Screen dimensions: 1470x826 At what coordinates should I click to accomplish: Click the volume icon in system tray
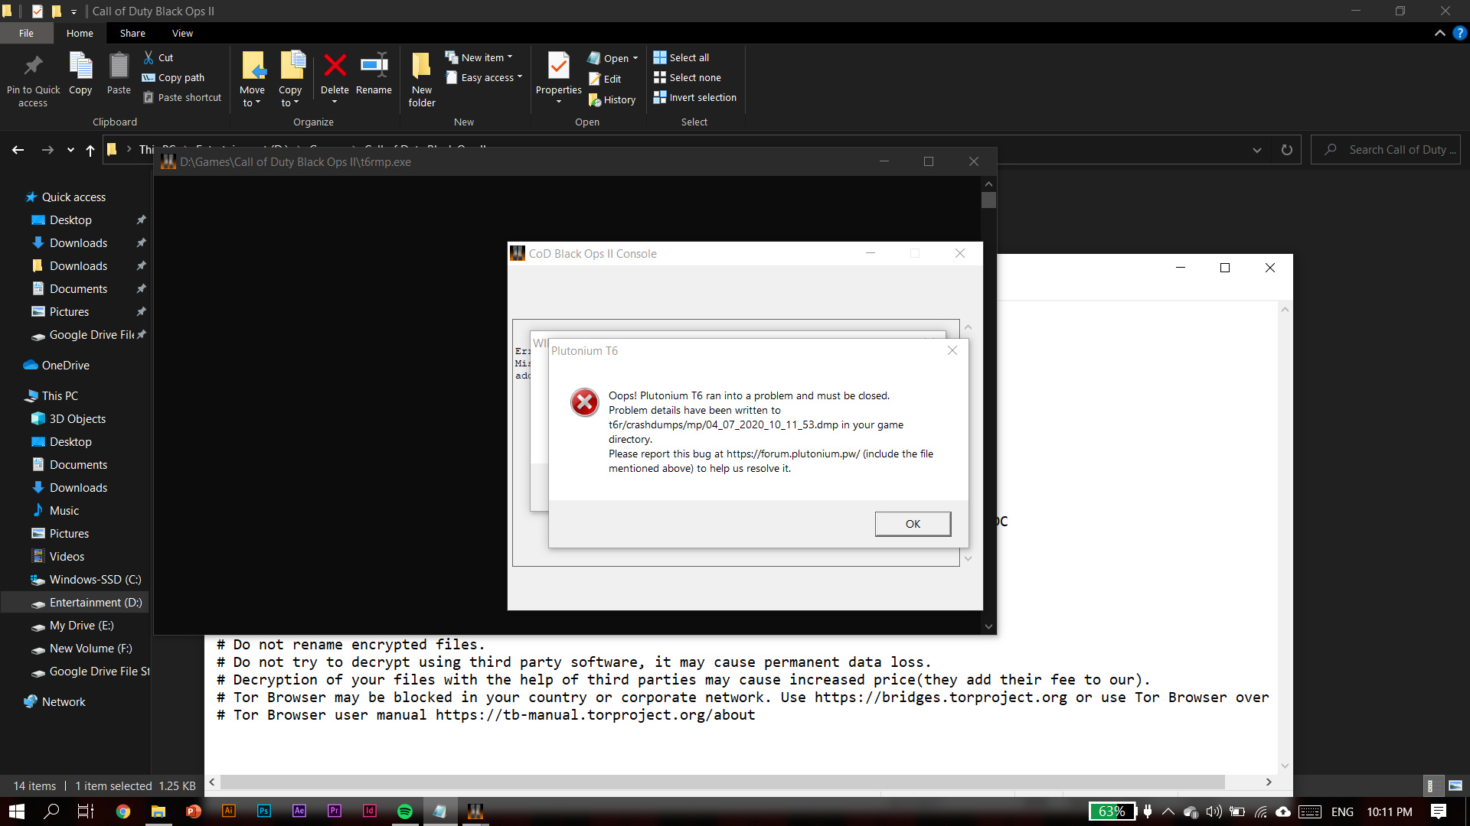pos(1214,811)
